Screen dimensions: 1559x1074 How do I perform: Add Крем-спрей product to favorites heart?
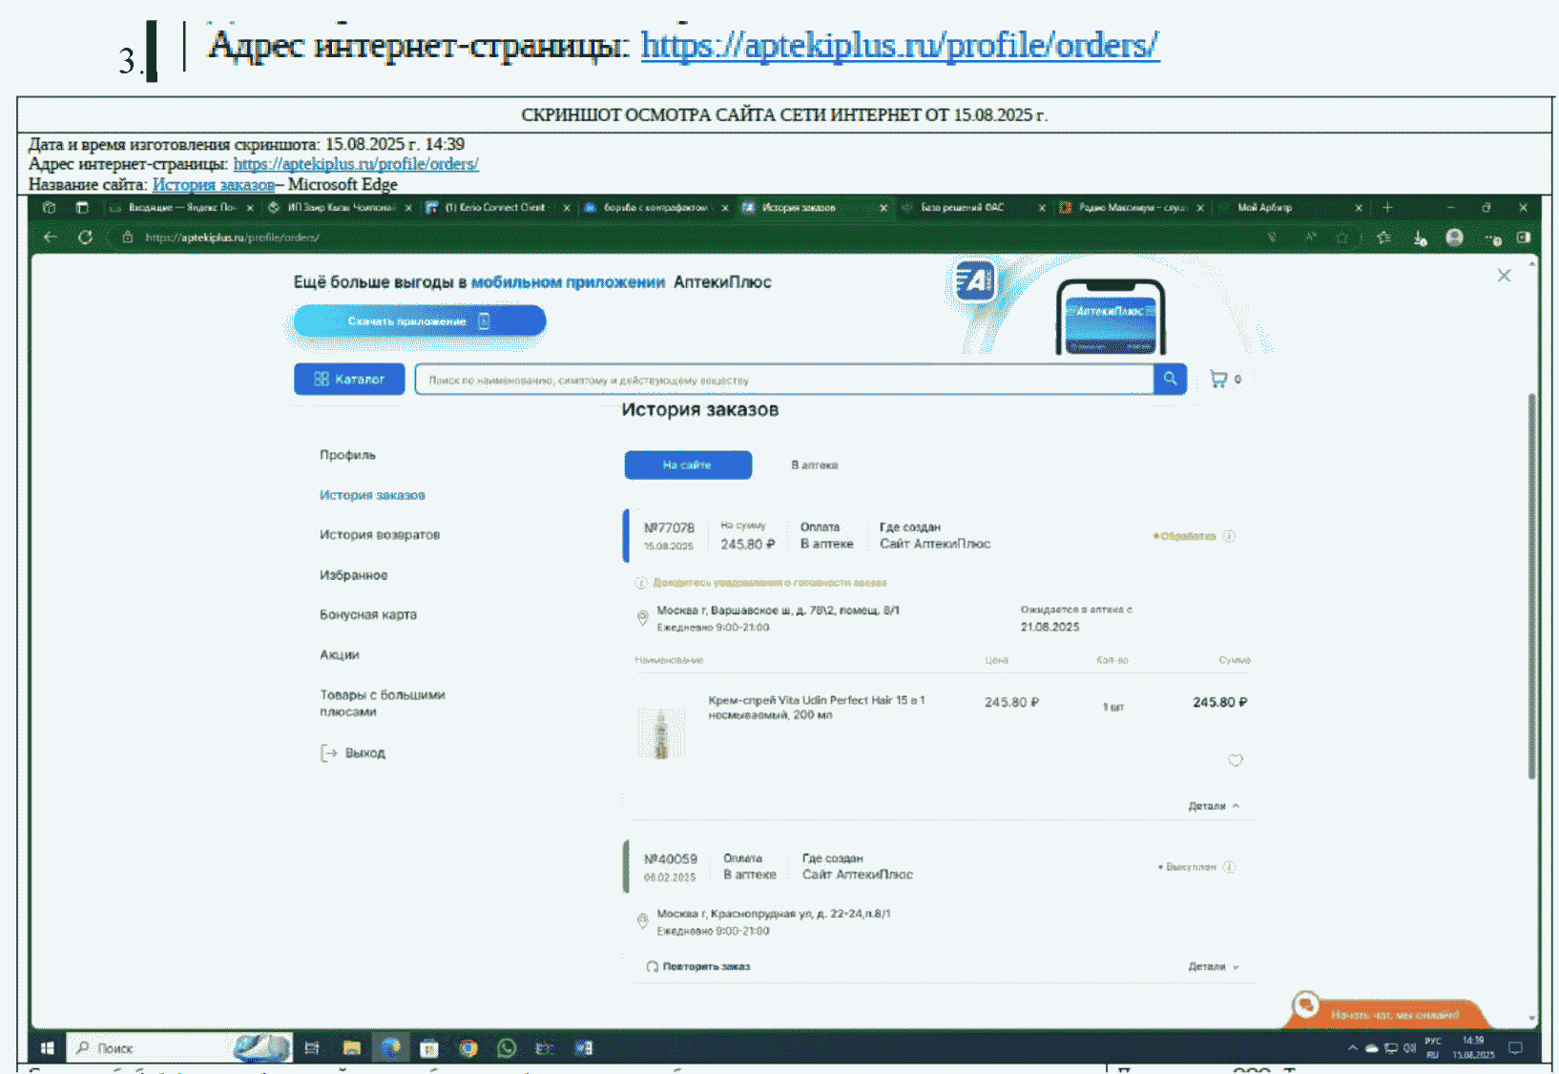[1235, 760]
